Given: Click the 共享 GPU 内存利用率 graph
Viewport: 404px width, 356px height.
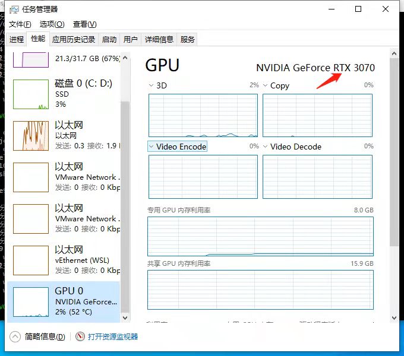Looking at the screenshot, I should coord(260,290).
